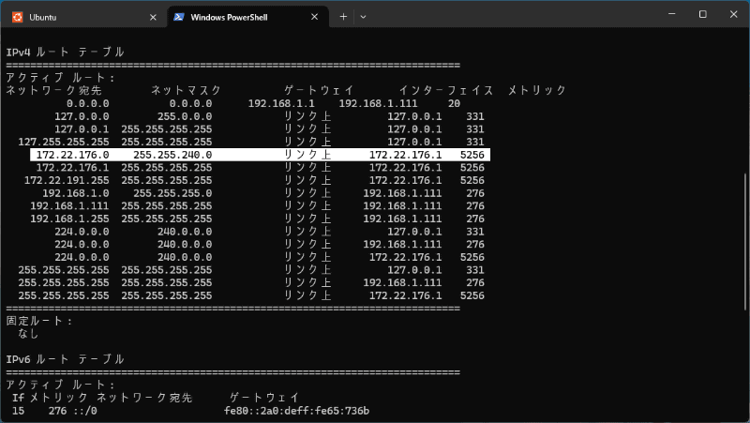Close the terminal window
Screen dimensions: 750x423
tap(734, 14)
